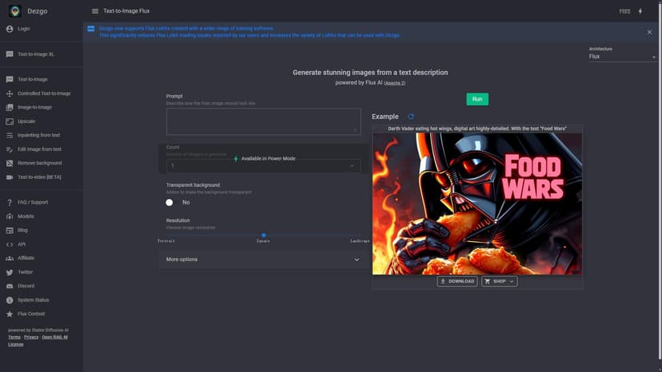Viewport: 662px width, 372px height.
Task: Click the Landscape resolution label
Action: [x=360, y=241]
